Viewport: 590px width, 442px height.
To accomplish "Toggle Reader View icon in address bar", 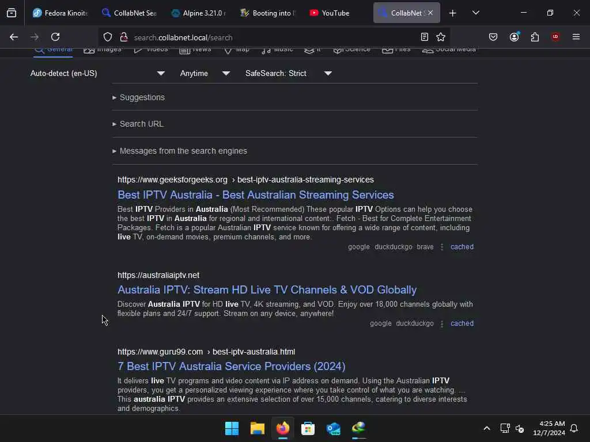I will [x=424, y=37].
